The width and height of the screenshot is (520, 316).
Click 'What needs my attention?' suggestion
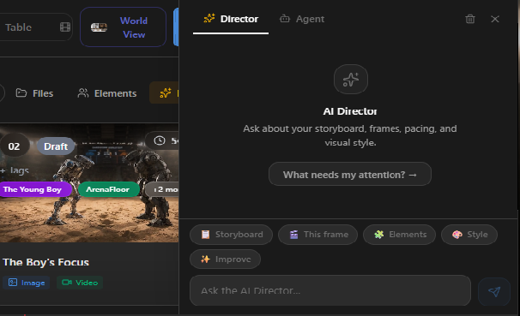coord(350,175)
